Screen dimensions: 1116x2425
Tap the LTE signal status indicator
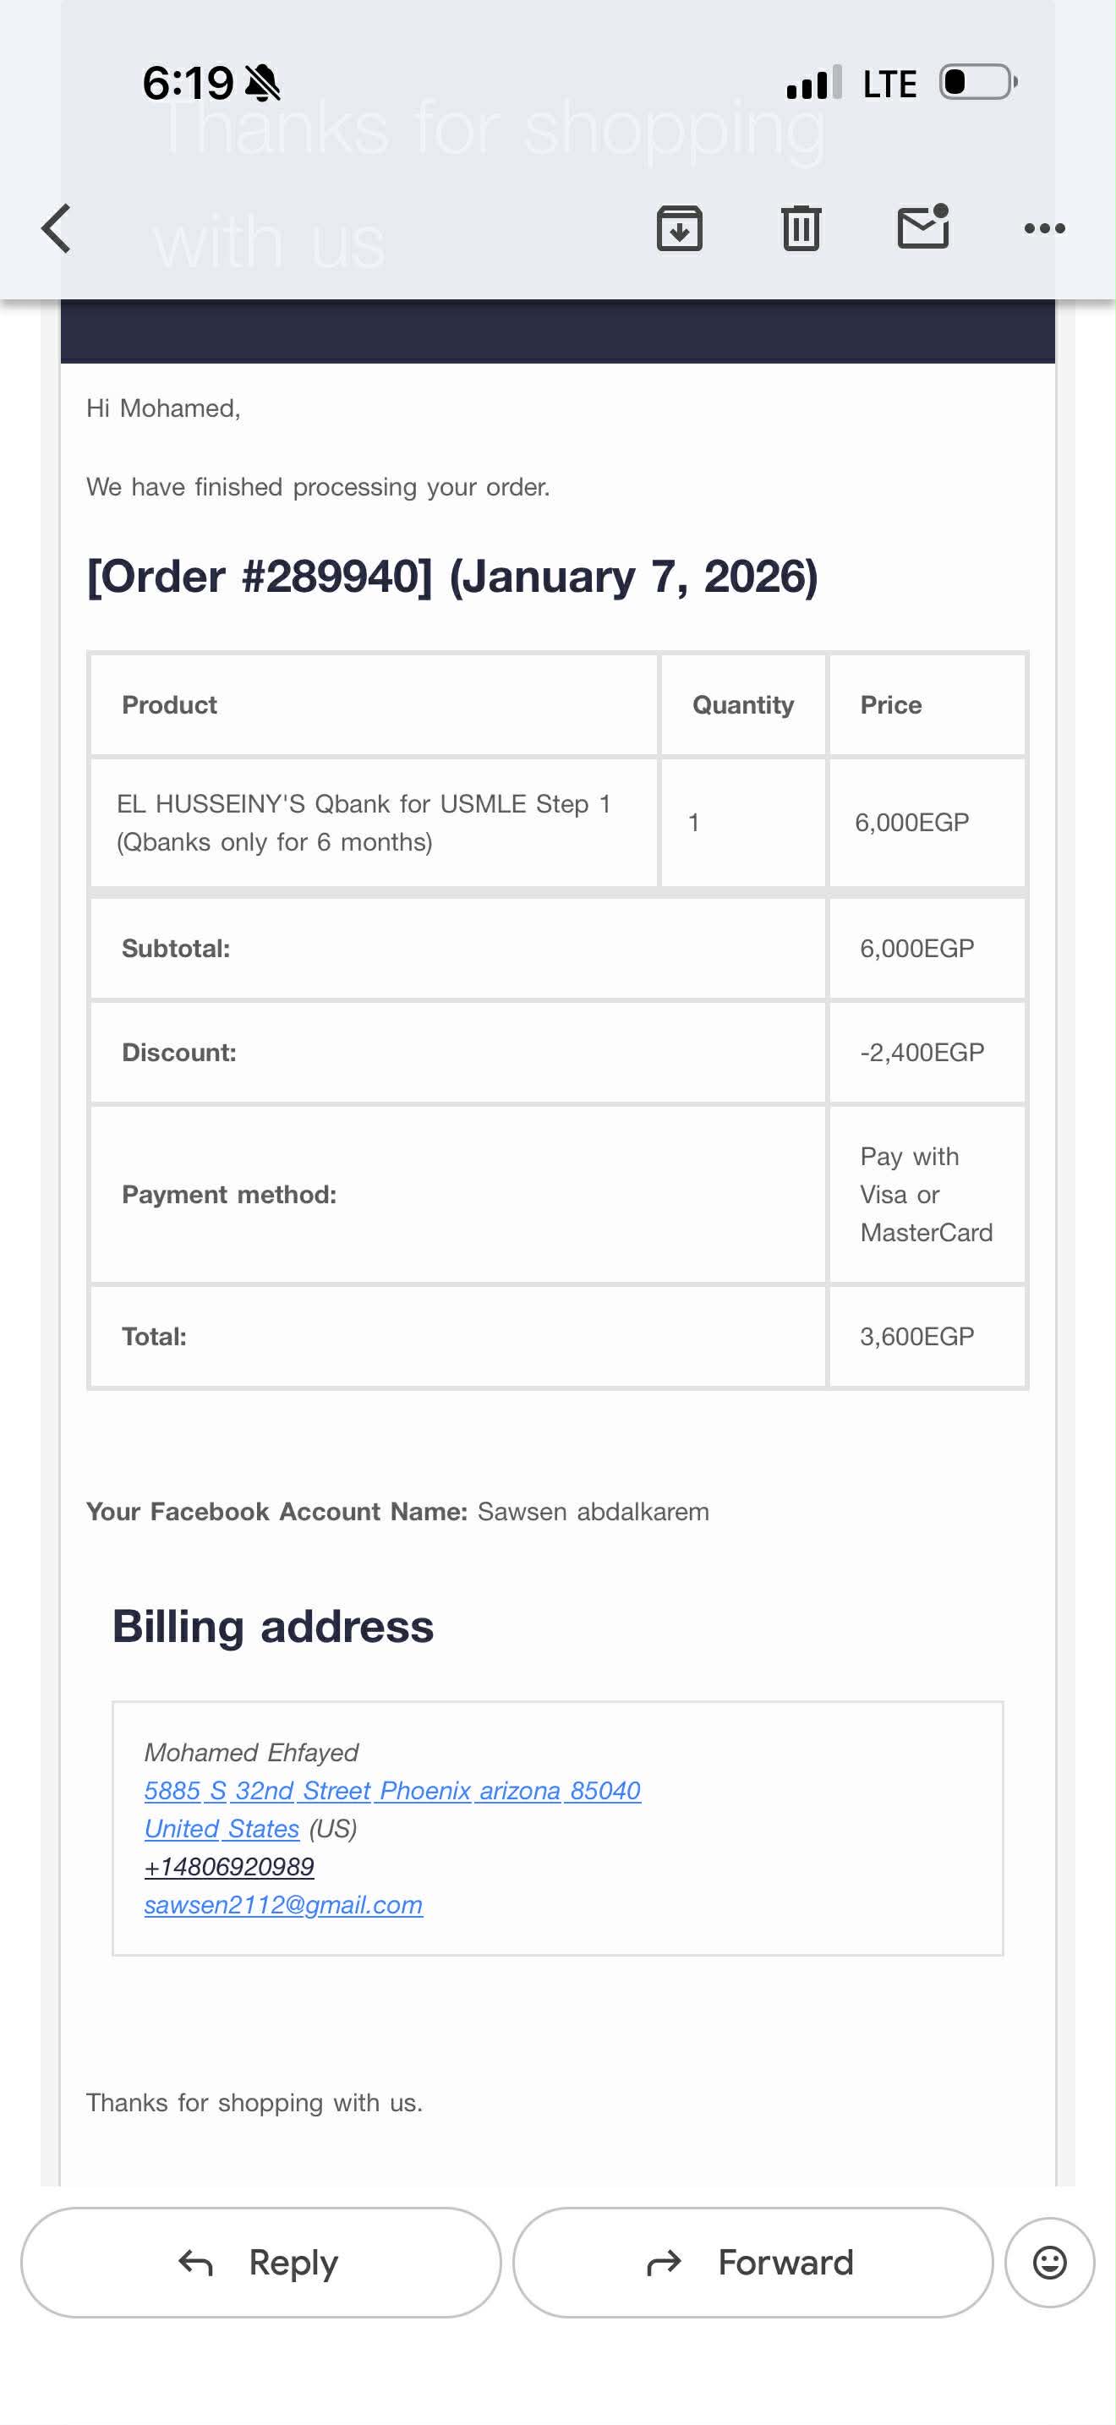(889, 84)
